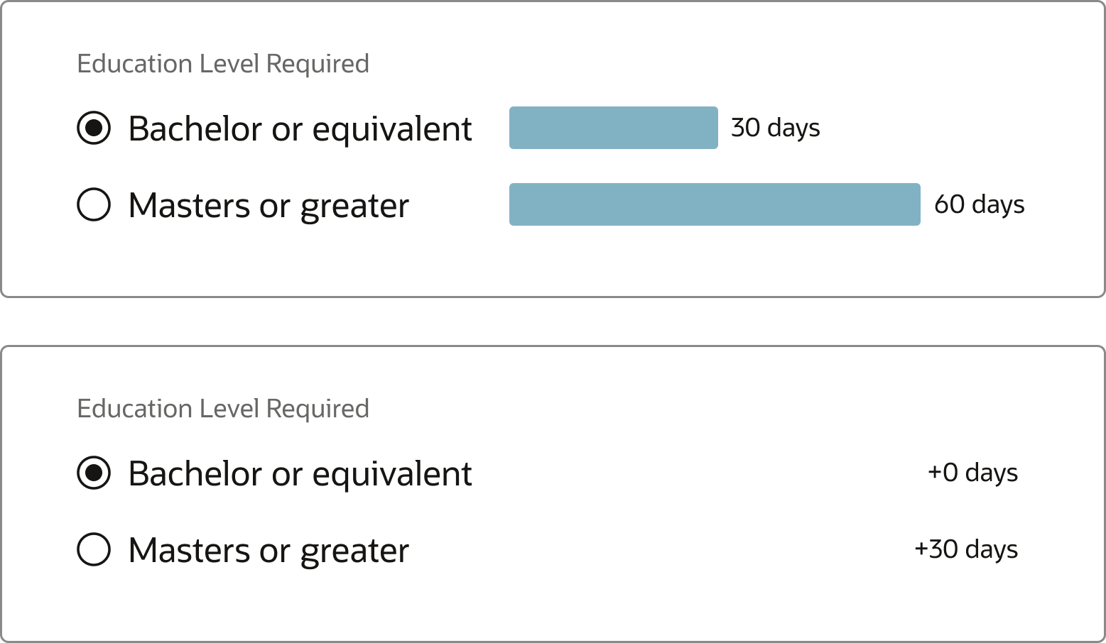Click the +30 days label
Viewport: 1106px width, 643px height.
pos(965,550)
